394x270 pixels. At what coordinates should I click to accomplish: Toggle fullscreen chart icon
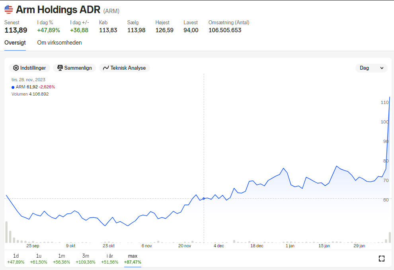click(382, 258)
